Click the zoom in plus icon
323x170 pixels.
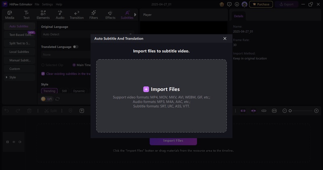(x=316, y=111)
